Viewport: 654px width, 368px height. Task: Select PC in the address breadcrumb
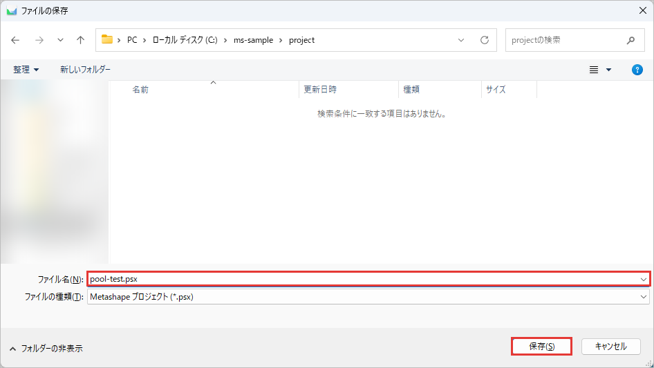coord(132,40)
